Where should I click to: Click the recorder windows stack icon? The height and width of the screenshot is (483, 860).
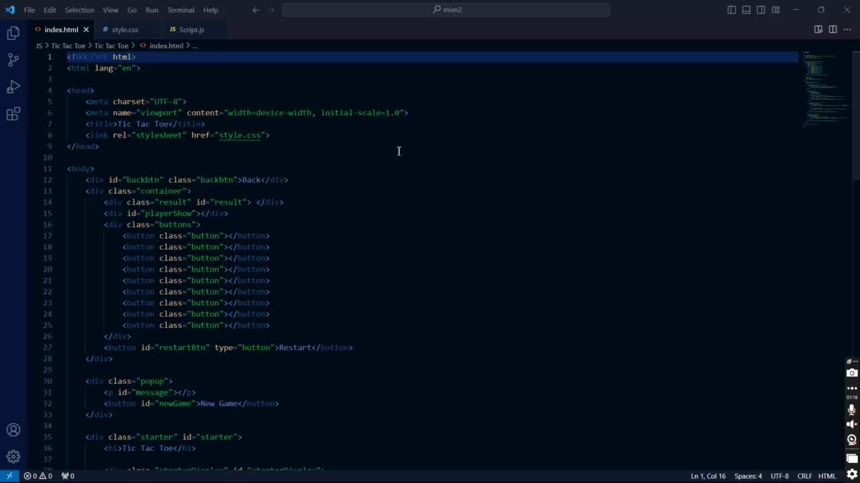click(852, 458)
